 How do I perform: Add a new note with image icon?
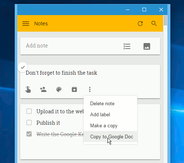point(147,46)
